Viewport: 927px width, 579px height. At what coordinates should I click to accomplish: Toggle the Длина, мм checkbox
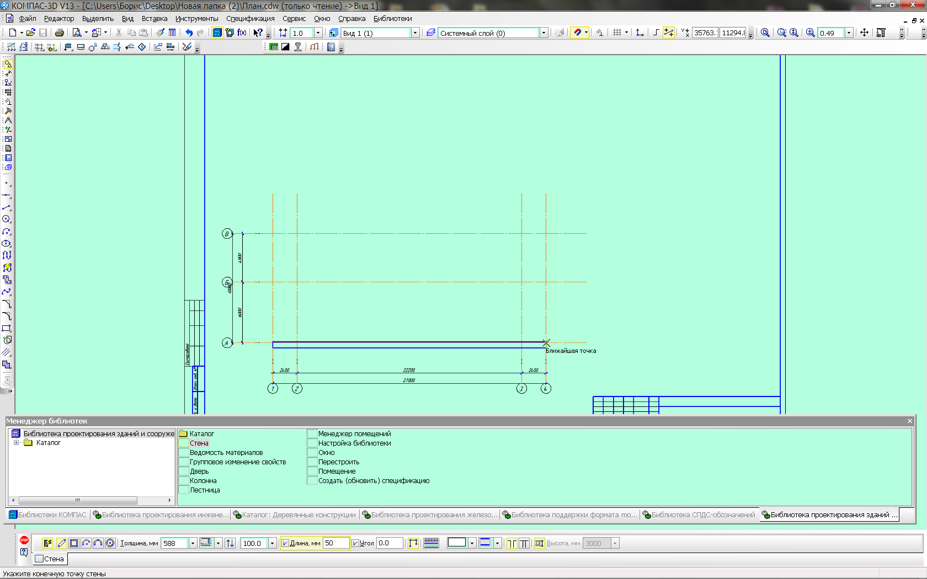click(x=285, y=543)
